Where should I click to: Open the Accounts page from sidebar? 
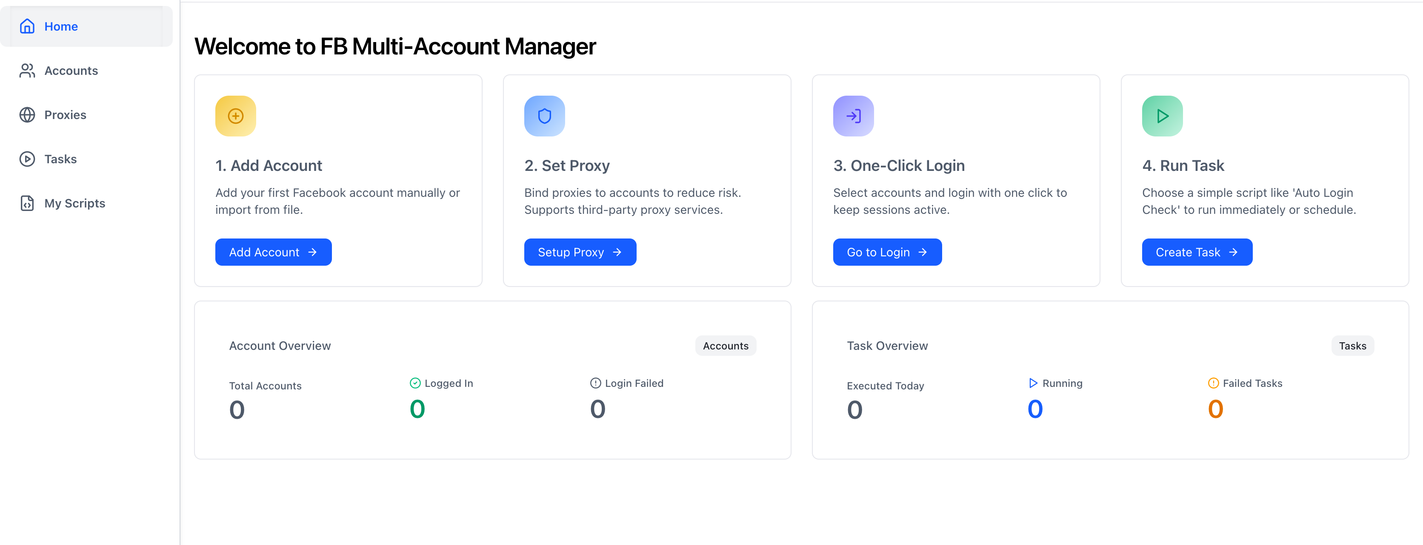point(71,71)
